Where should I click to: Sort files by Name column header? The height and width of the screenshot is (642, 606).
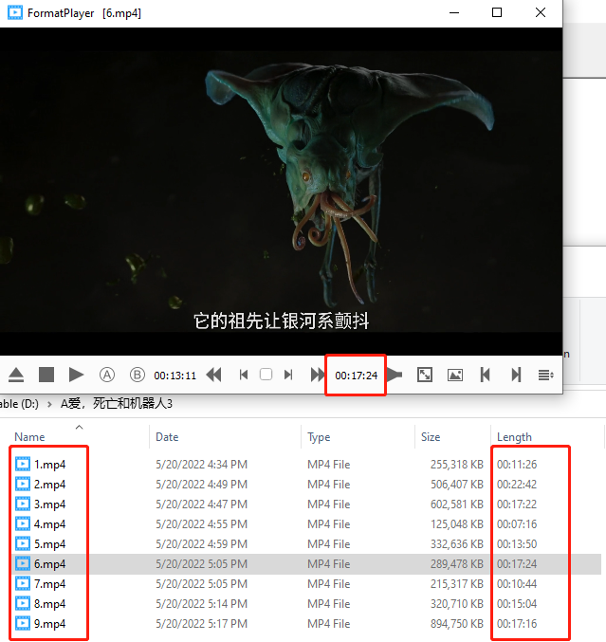pyautogui.click(x=29, y=437)
